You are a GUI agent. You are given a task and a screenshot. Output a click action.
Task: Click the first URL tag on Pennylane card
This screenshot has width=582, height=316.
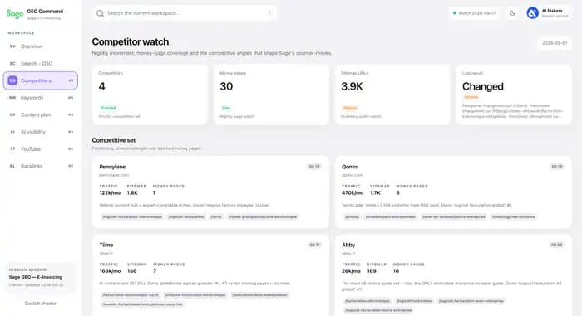tap(132, 216)
